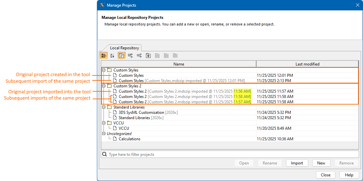Click the add new category icon
The width and height of the screenshot is (363, 181).
pyautogui.click(x=148, y=56)
